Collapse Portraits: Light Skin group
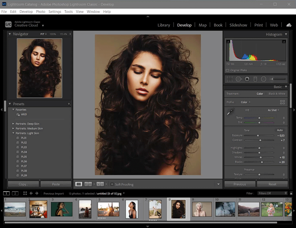Viewport: 296px width, 228px height. point(13,133)
